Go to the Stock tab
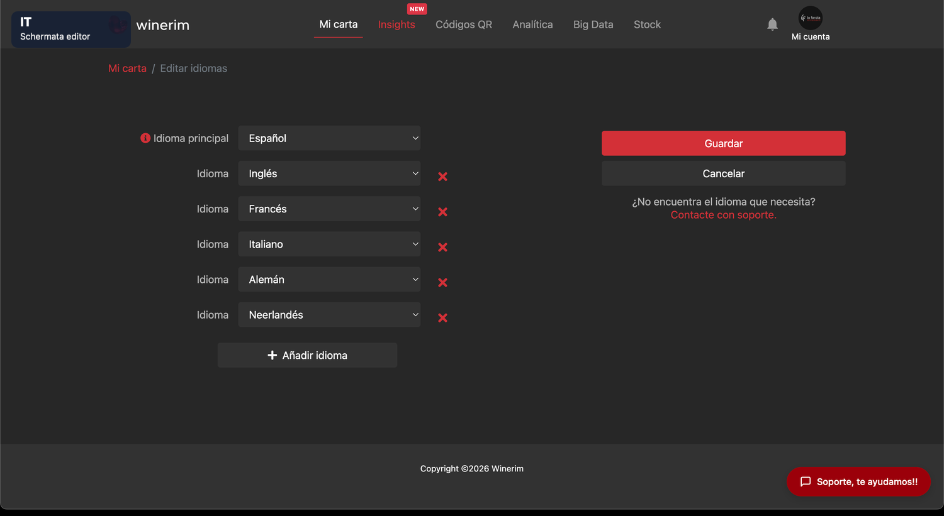 647,25
